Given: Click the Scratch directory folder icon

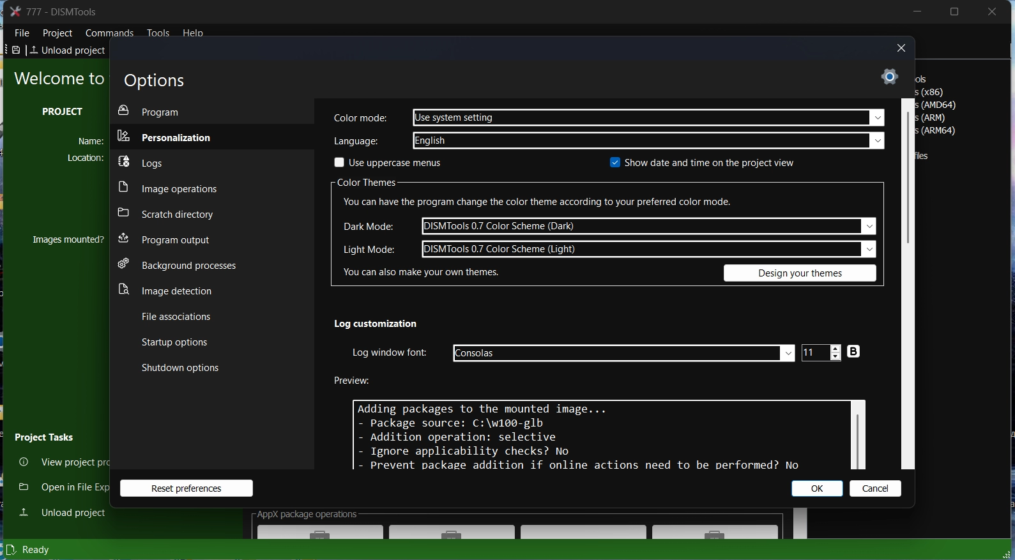Looking at the screenshot, I should 124,213.
